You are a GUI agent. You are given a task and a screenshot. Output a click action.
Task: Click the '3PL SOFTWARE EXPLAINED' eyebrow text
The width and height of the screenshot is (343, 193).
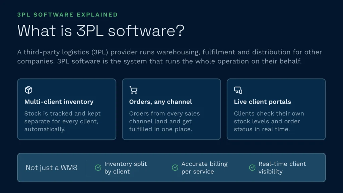click(67, 15)
